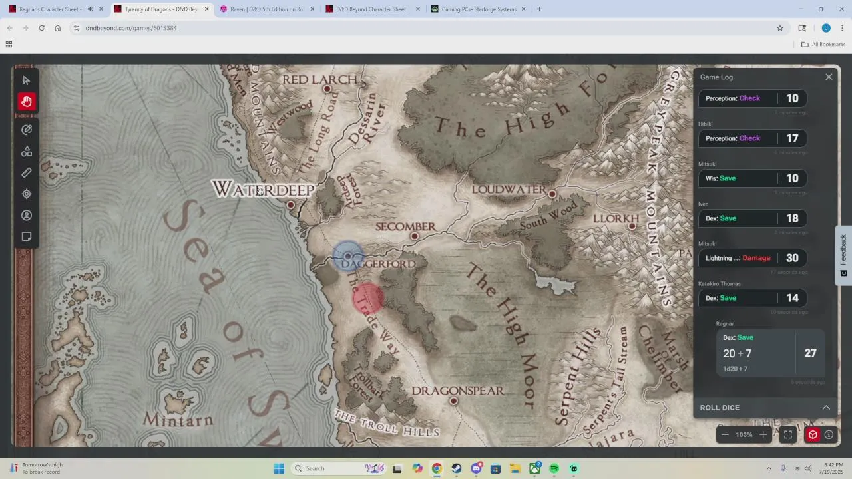The width and height of the screenshot is (852, 479).
Task: Select the ruler measure tool
Action: (x=27, y=173)
